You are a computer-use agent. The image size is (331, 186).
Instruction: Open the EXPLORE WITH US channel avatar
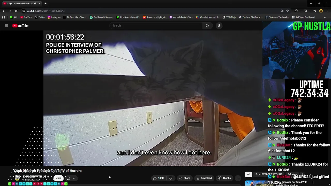tap(17, 178)
